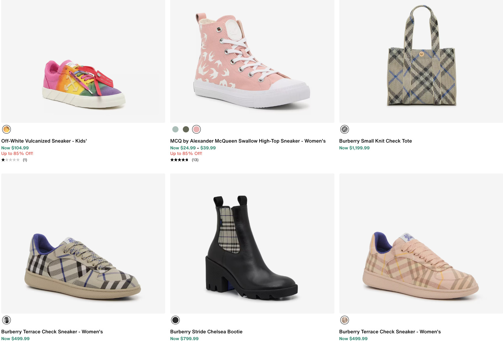Image resolution: width=503 pixels, height=350 pixels.
Task: Open the Burberry Stride Chelsea Bootie link
Action: tap(206, 332)
